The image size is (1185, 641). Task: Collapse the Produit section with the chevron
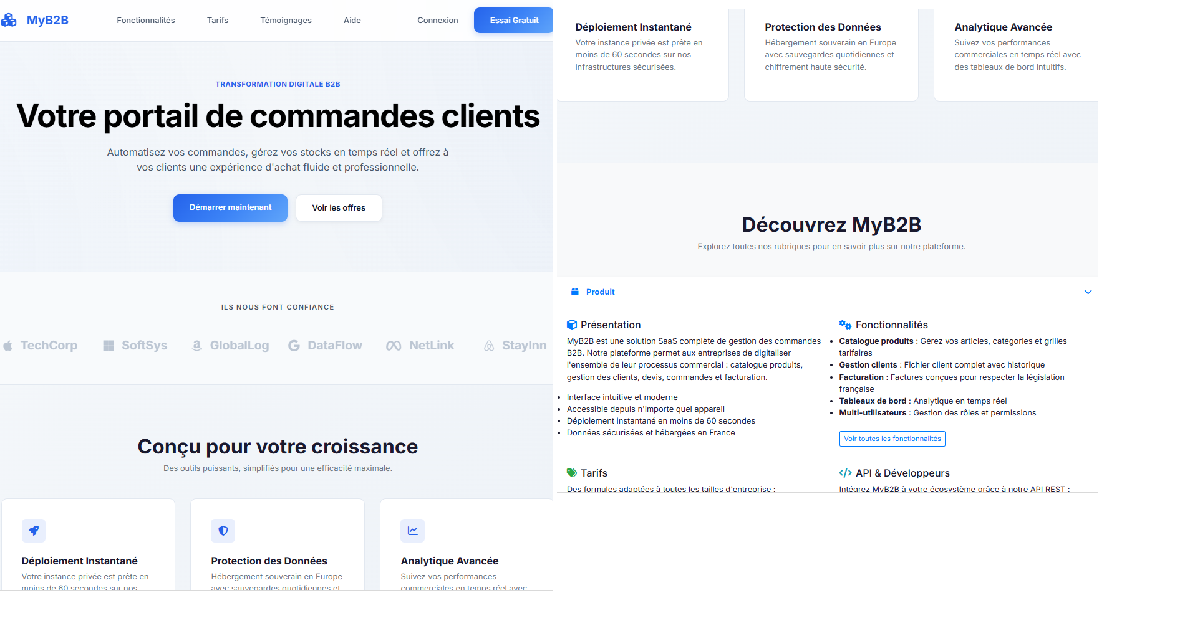click(x=1088, y=292)
